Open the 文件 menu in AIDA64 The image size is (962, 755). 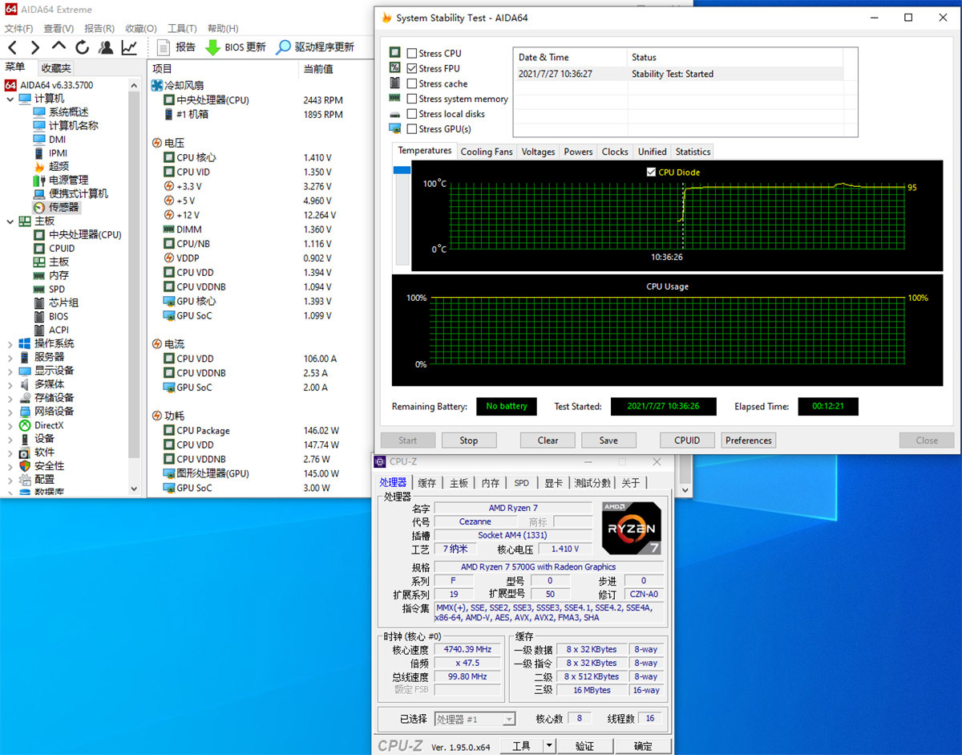tap(18, 28)
